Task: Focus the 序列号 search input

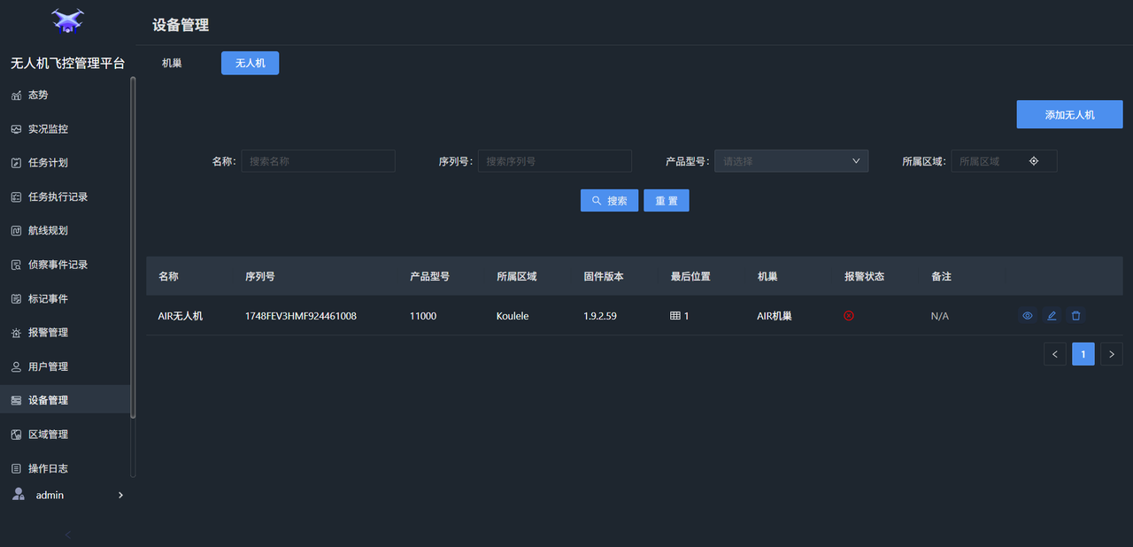Action: [555, 161]
